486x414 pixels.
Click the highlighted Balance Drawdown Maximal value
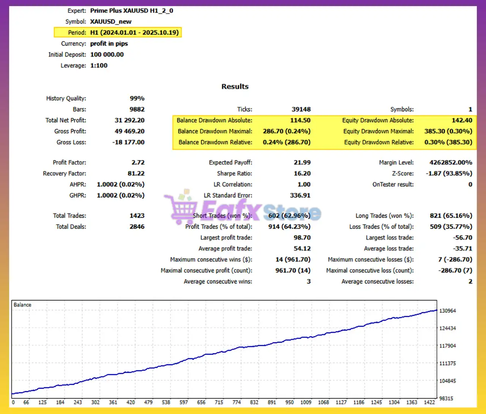tap(287, 131)
